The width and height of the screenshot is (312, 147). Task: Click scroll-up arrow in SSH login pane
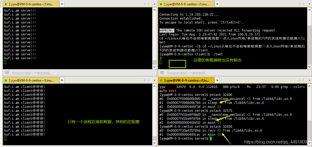tap(309, 10)
